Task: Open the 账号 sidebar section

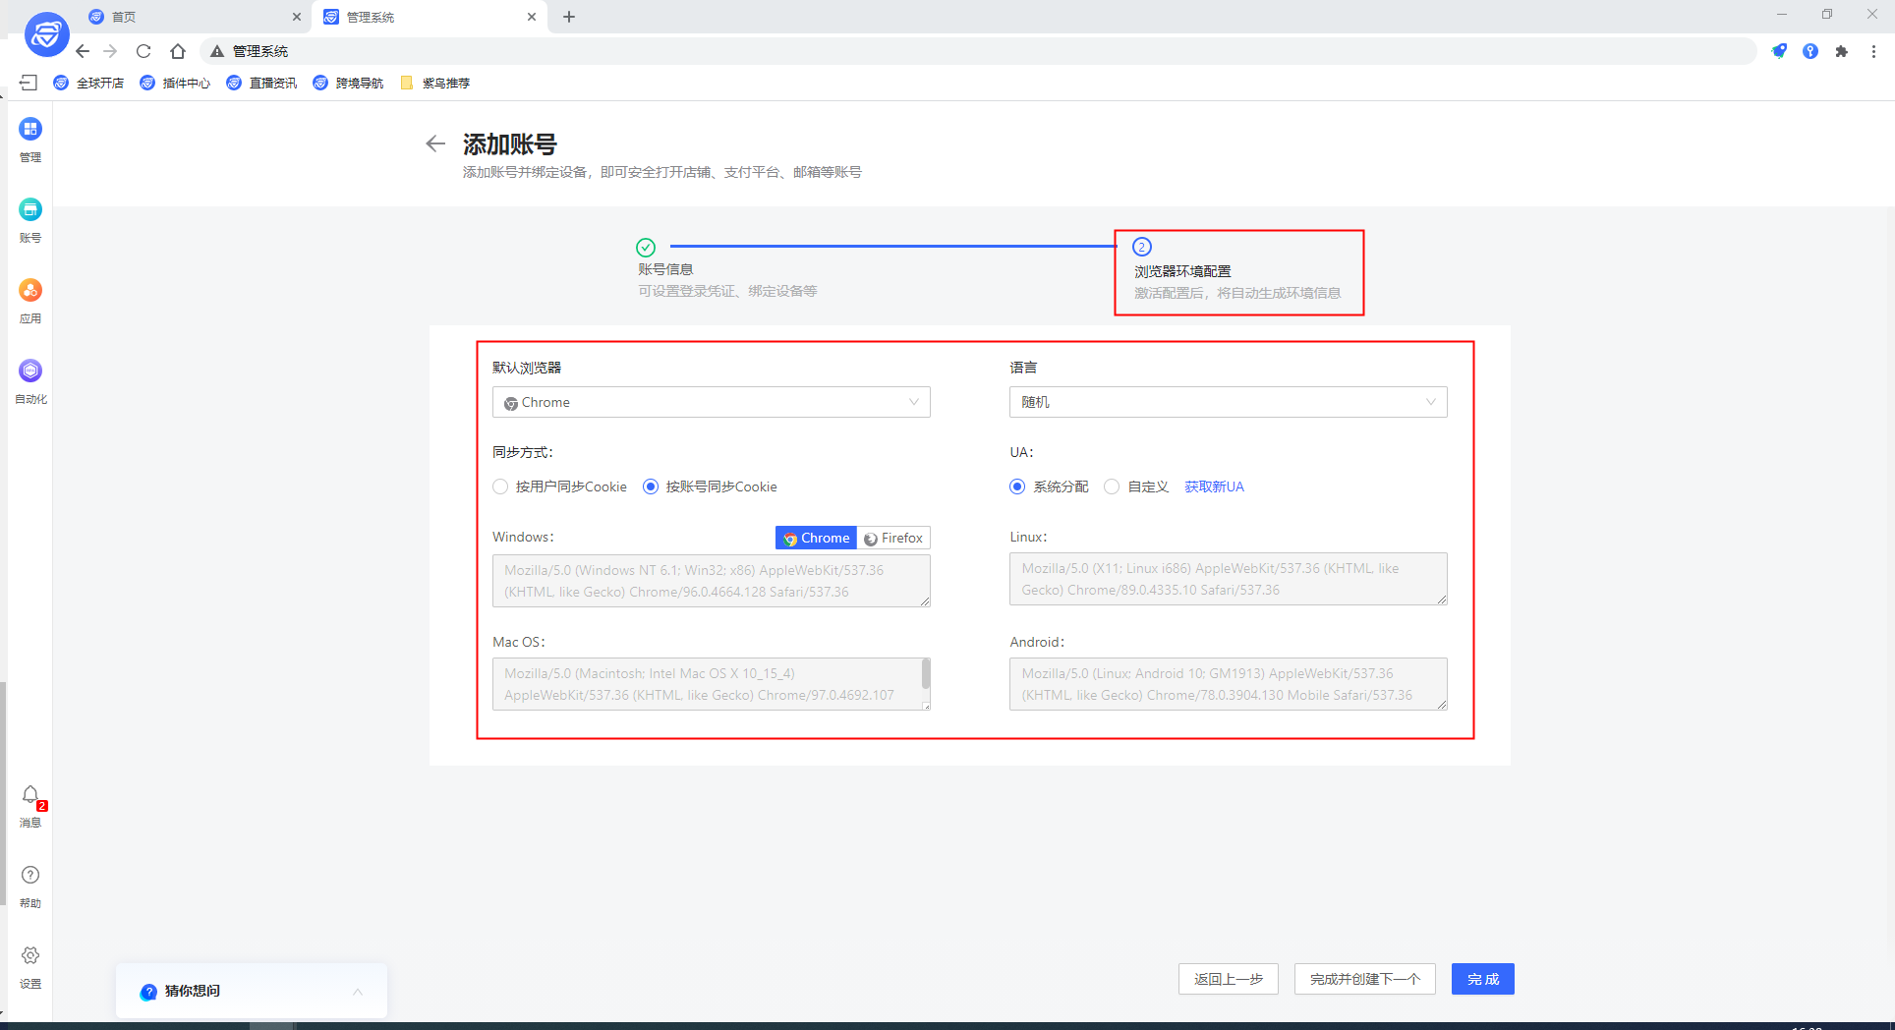Action: [x=30, y=210]
